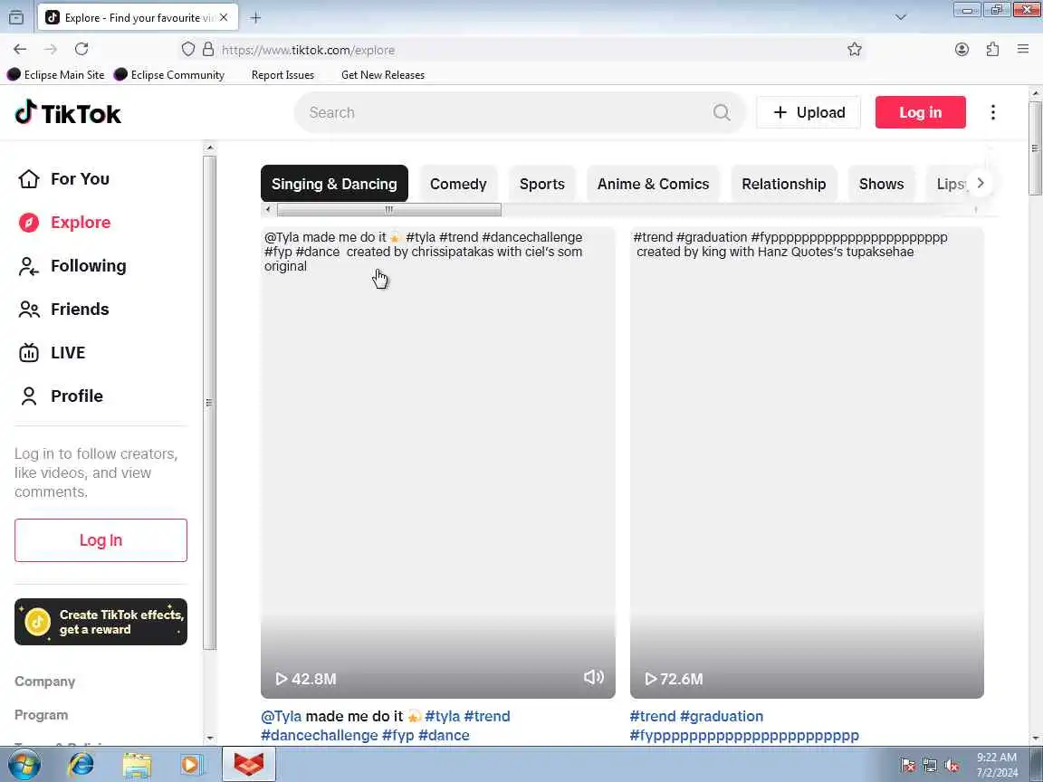
Task: Click the #tyla hashtag link
Action: [443, 716]
